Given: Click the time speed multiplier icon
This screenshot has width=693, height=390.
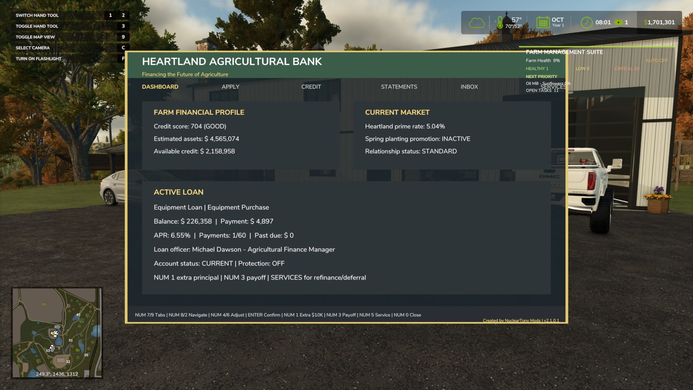Looking at the screenshot, I should tap(619, 22).
